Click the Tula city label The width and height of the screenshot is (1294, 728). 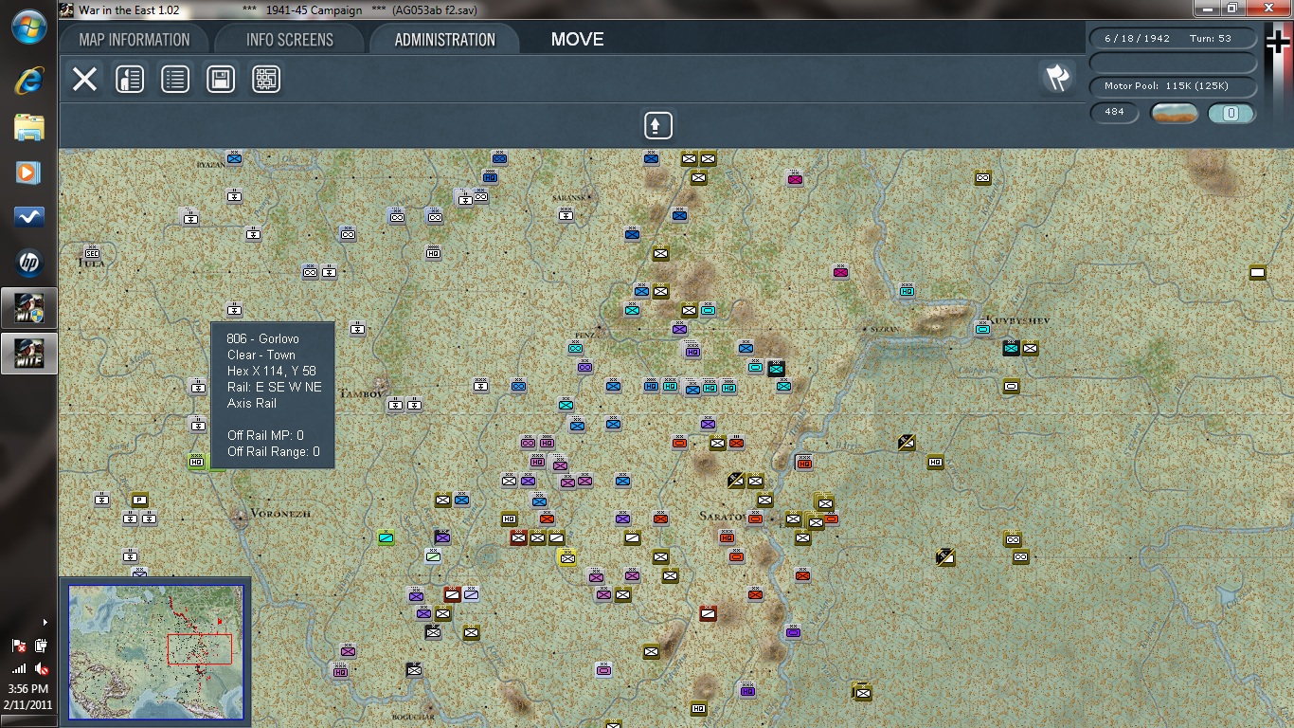pyautogui.click(x=93, y=264)
